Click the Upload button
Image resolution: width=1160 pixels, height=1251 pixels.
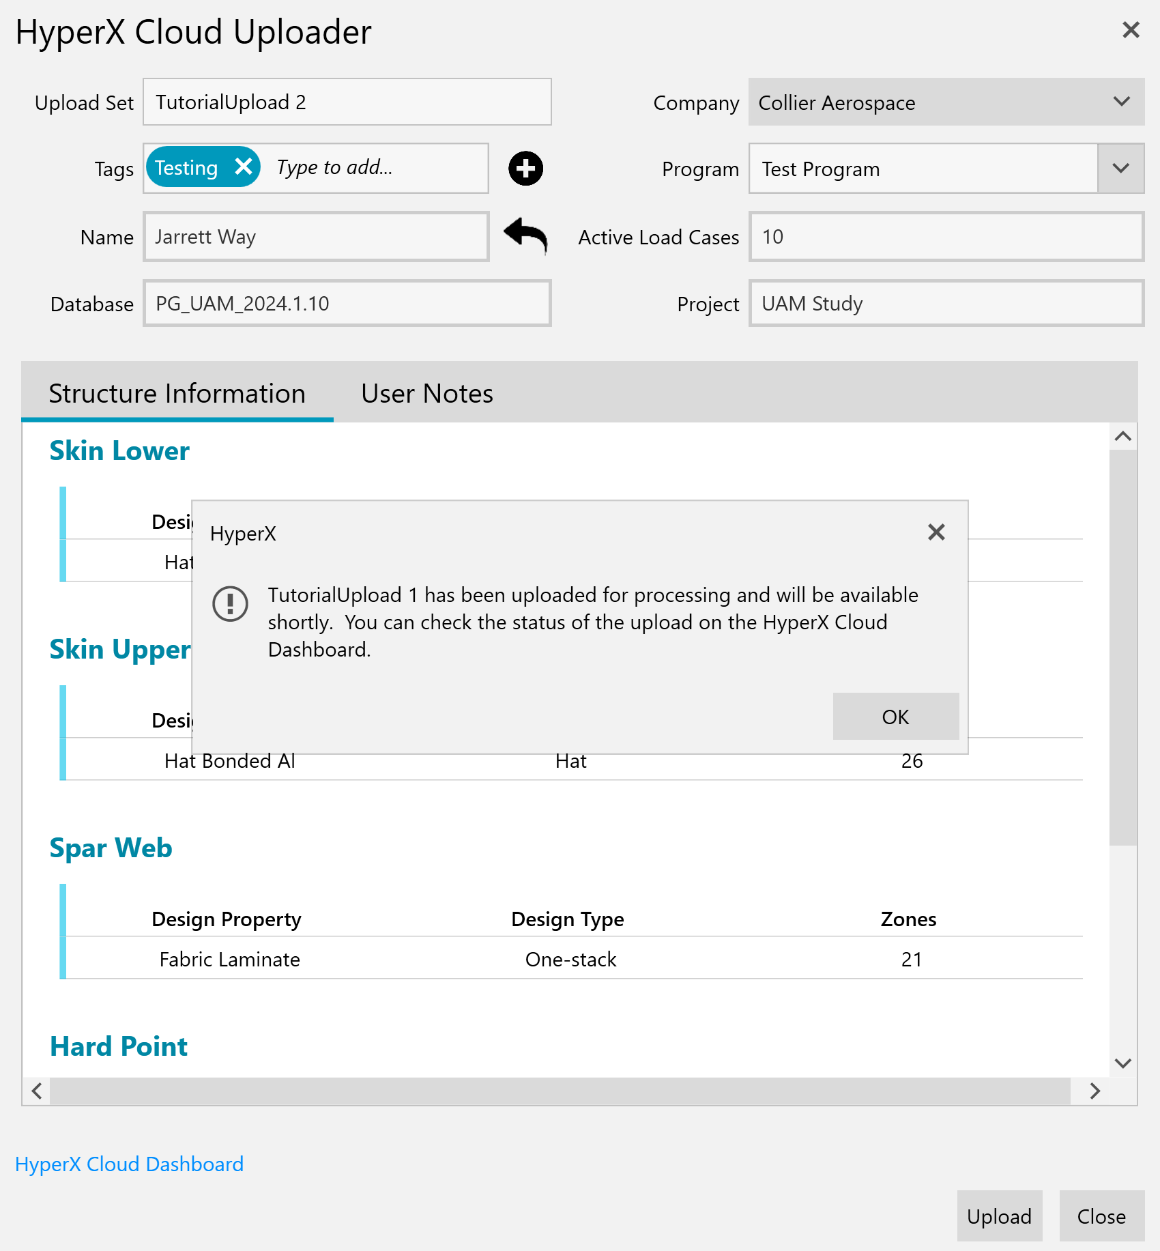999,1216
